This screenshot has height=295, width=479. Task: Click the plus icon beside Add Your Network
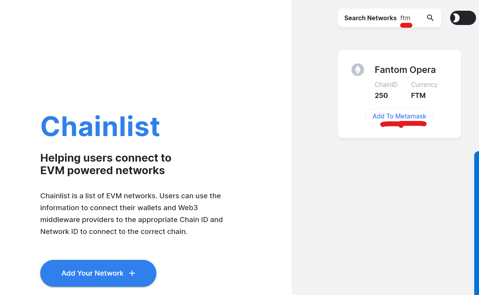pyautogui.click(x=132, y=273)
